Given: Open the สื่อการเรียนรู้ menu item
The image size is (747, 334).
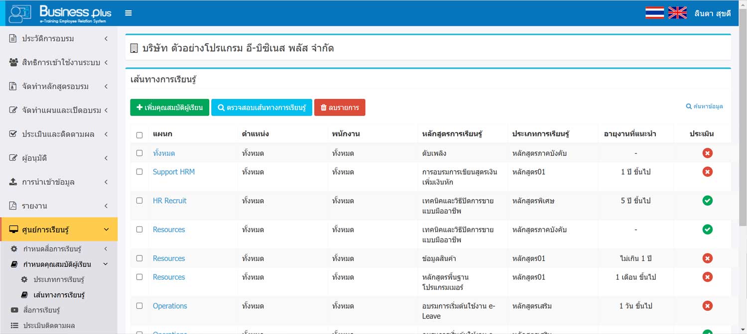Looking at the screenshot, I should point(41,310).
